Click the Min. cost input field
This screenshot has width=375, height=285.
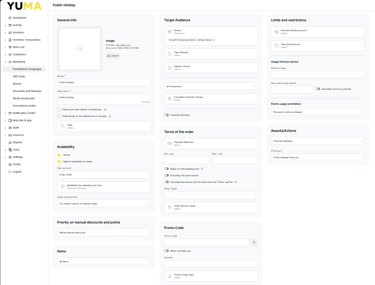187,160
